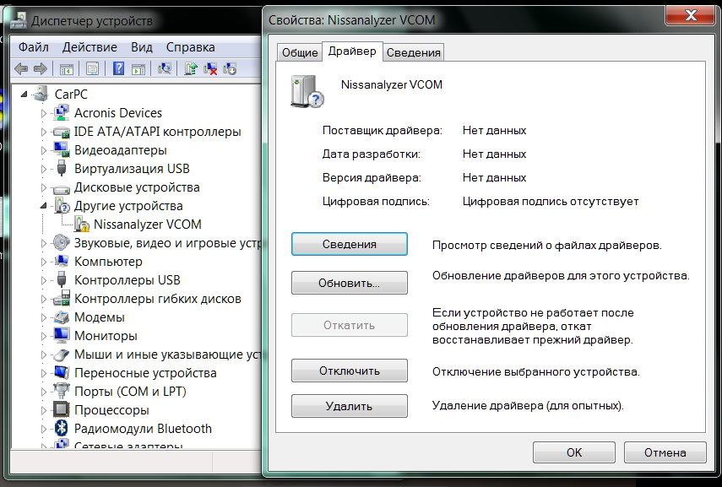Click the Update driver toolbar icon
Screen dimensions: 722x487
point(192,69)
